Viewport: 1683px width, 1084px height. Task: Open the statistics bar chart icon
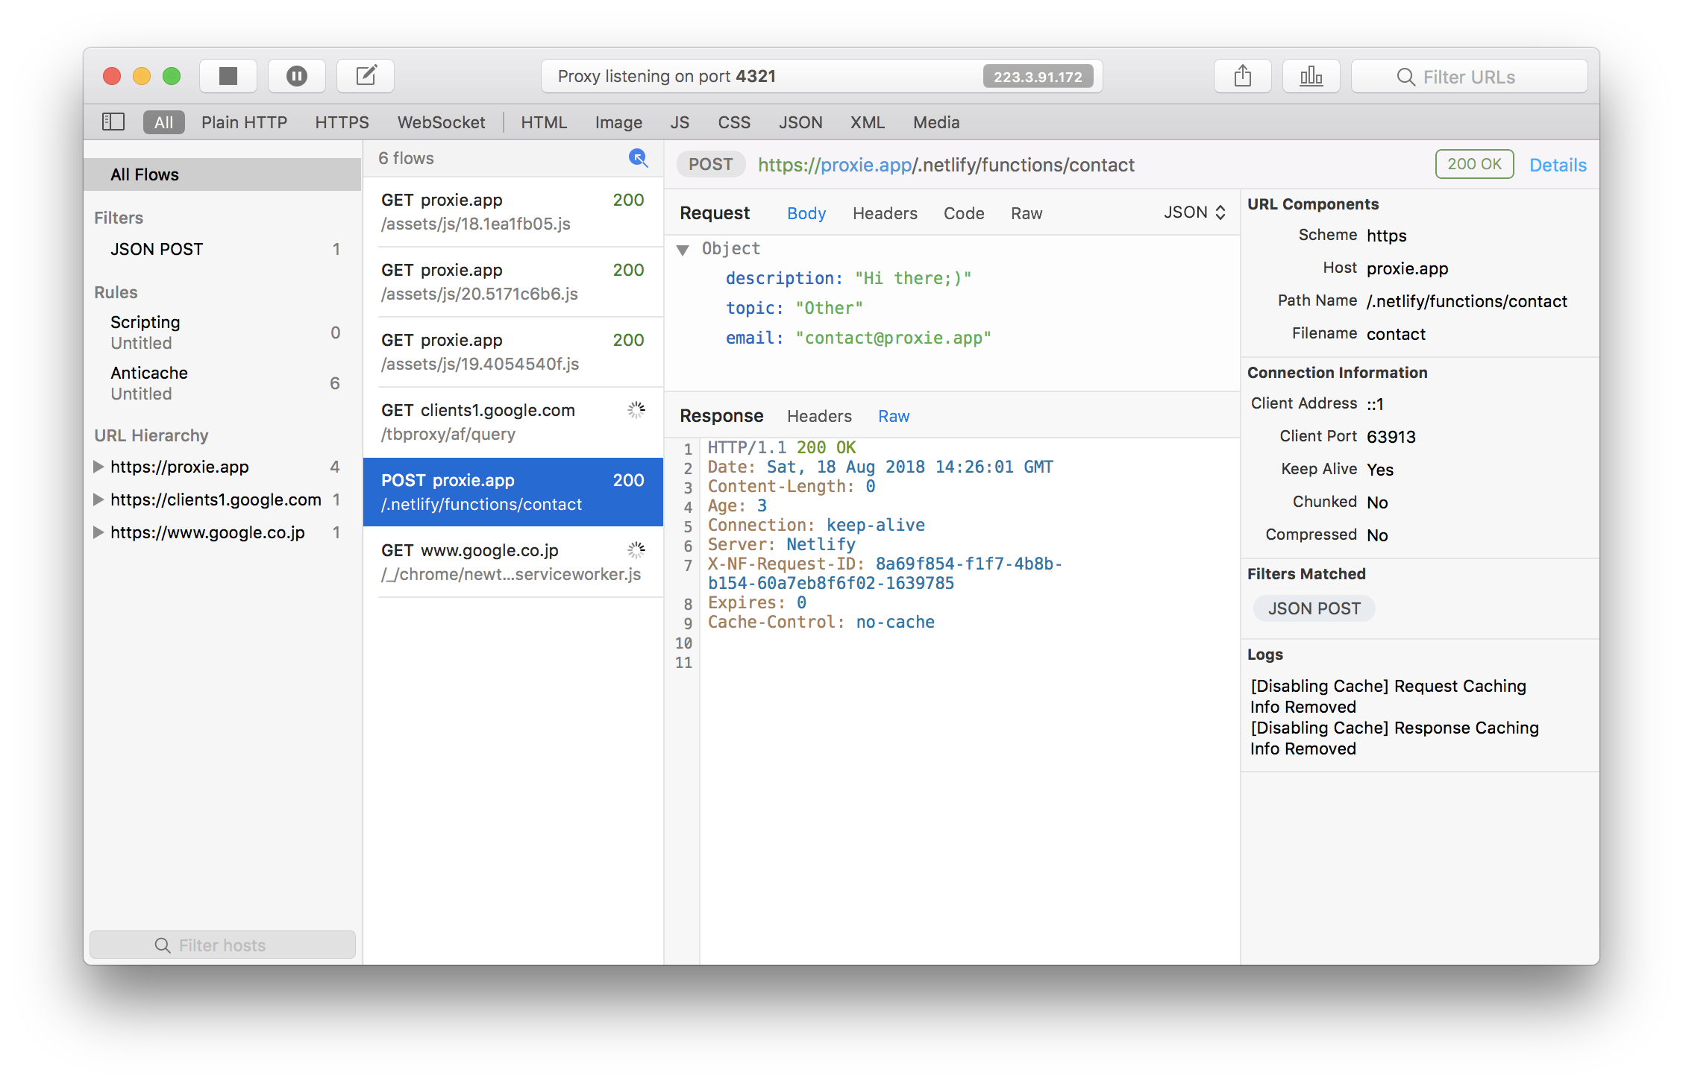1311,75
